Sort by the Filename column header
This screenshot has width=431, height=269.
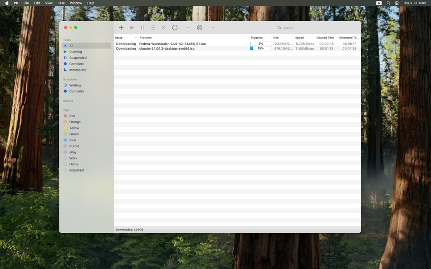click(194, 38)
